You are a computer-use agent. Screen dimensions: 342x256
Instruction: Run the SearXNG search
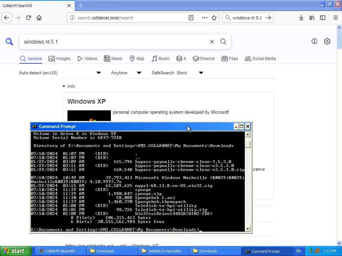[223, 42]
